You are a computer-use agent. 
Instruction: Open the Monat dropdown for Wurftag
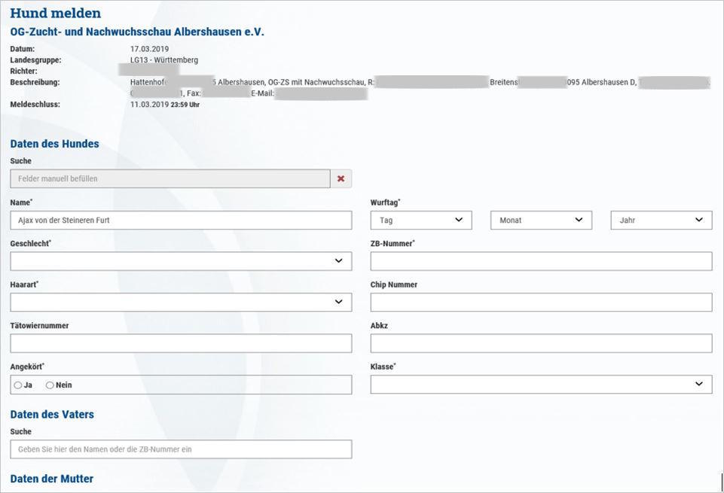(541, 221)
